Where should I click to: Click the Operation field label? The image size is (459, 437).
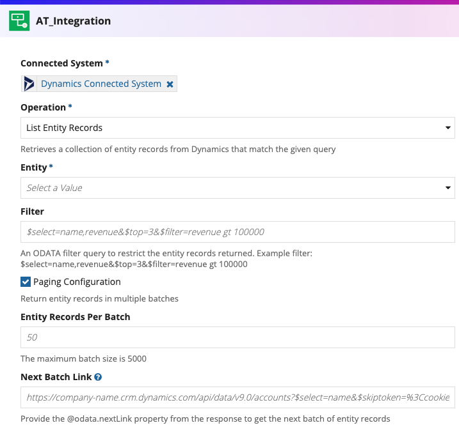coord(43,107)
